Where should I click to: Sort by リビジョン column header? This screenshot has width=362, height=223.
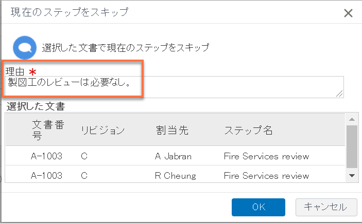click(x=102, y=130)
